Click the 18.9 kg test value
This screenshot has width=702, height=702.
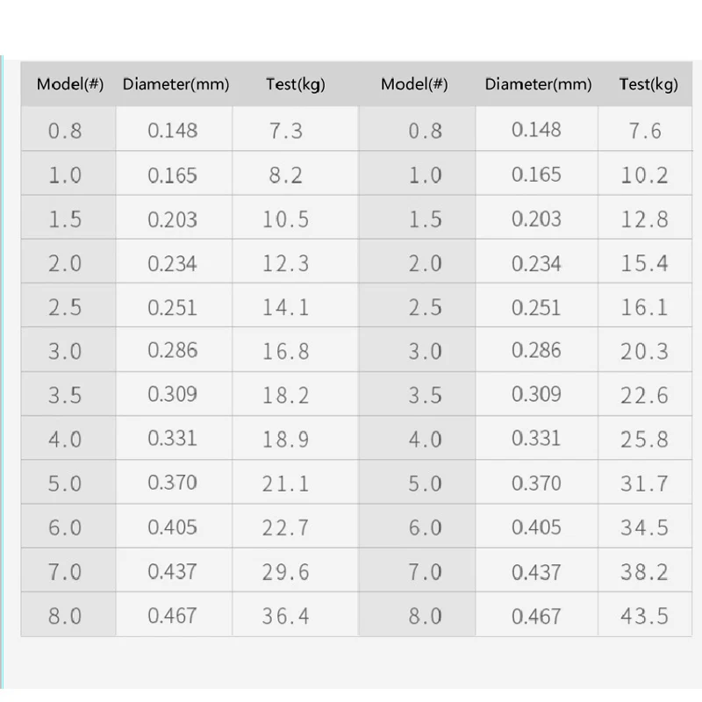pyautogui.click(x=286, y=439)
